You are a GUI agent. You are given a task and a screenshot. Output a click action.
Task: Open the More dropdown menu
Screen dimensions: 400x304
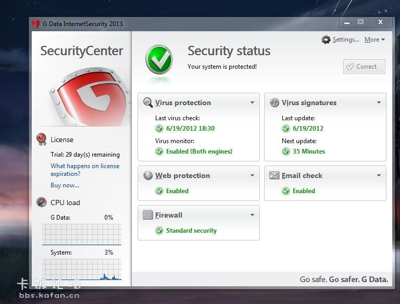click(x=374, y=40)
